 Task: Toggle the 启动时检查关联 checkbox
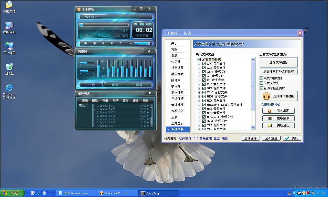(x=261, y=88)
